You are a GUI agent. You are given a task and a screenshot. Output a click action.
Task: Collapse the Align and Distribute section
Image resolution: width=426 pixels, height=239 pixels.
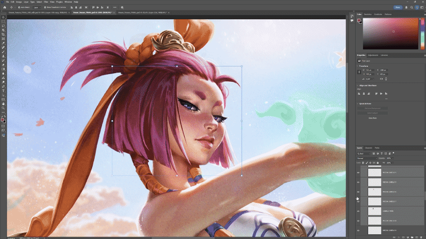pyautogui.click(x=357, y=85)
